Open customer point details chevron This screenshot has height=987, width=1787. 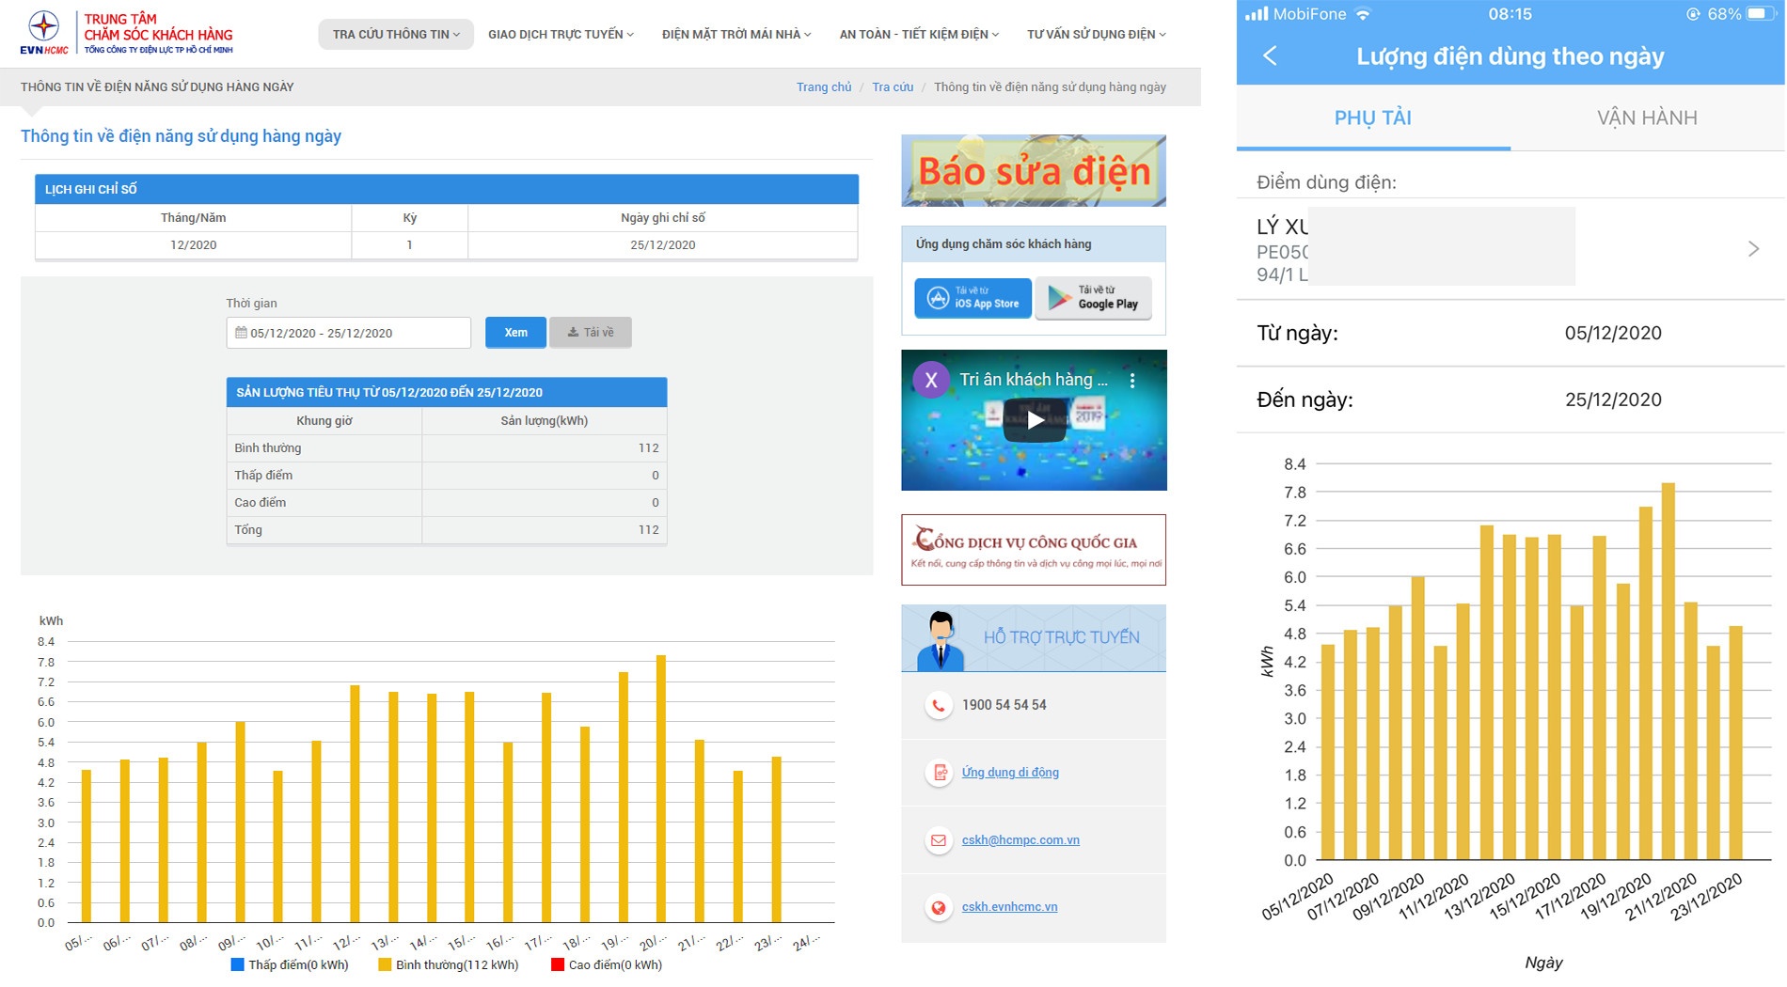click(1753, 249)
